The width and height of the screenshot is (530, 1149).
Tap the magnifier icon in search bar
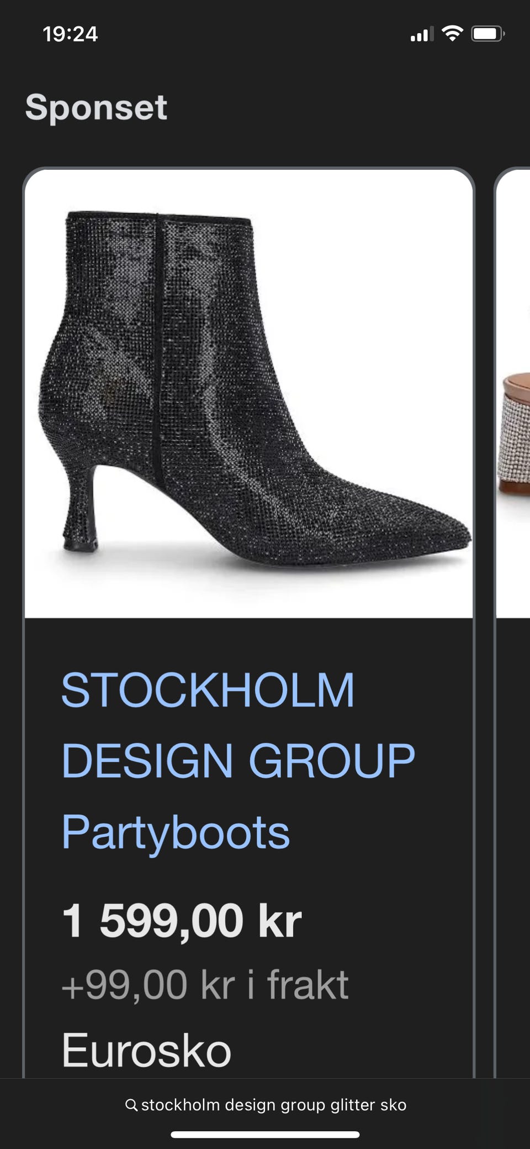point(131,1105)
